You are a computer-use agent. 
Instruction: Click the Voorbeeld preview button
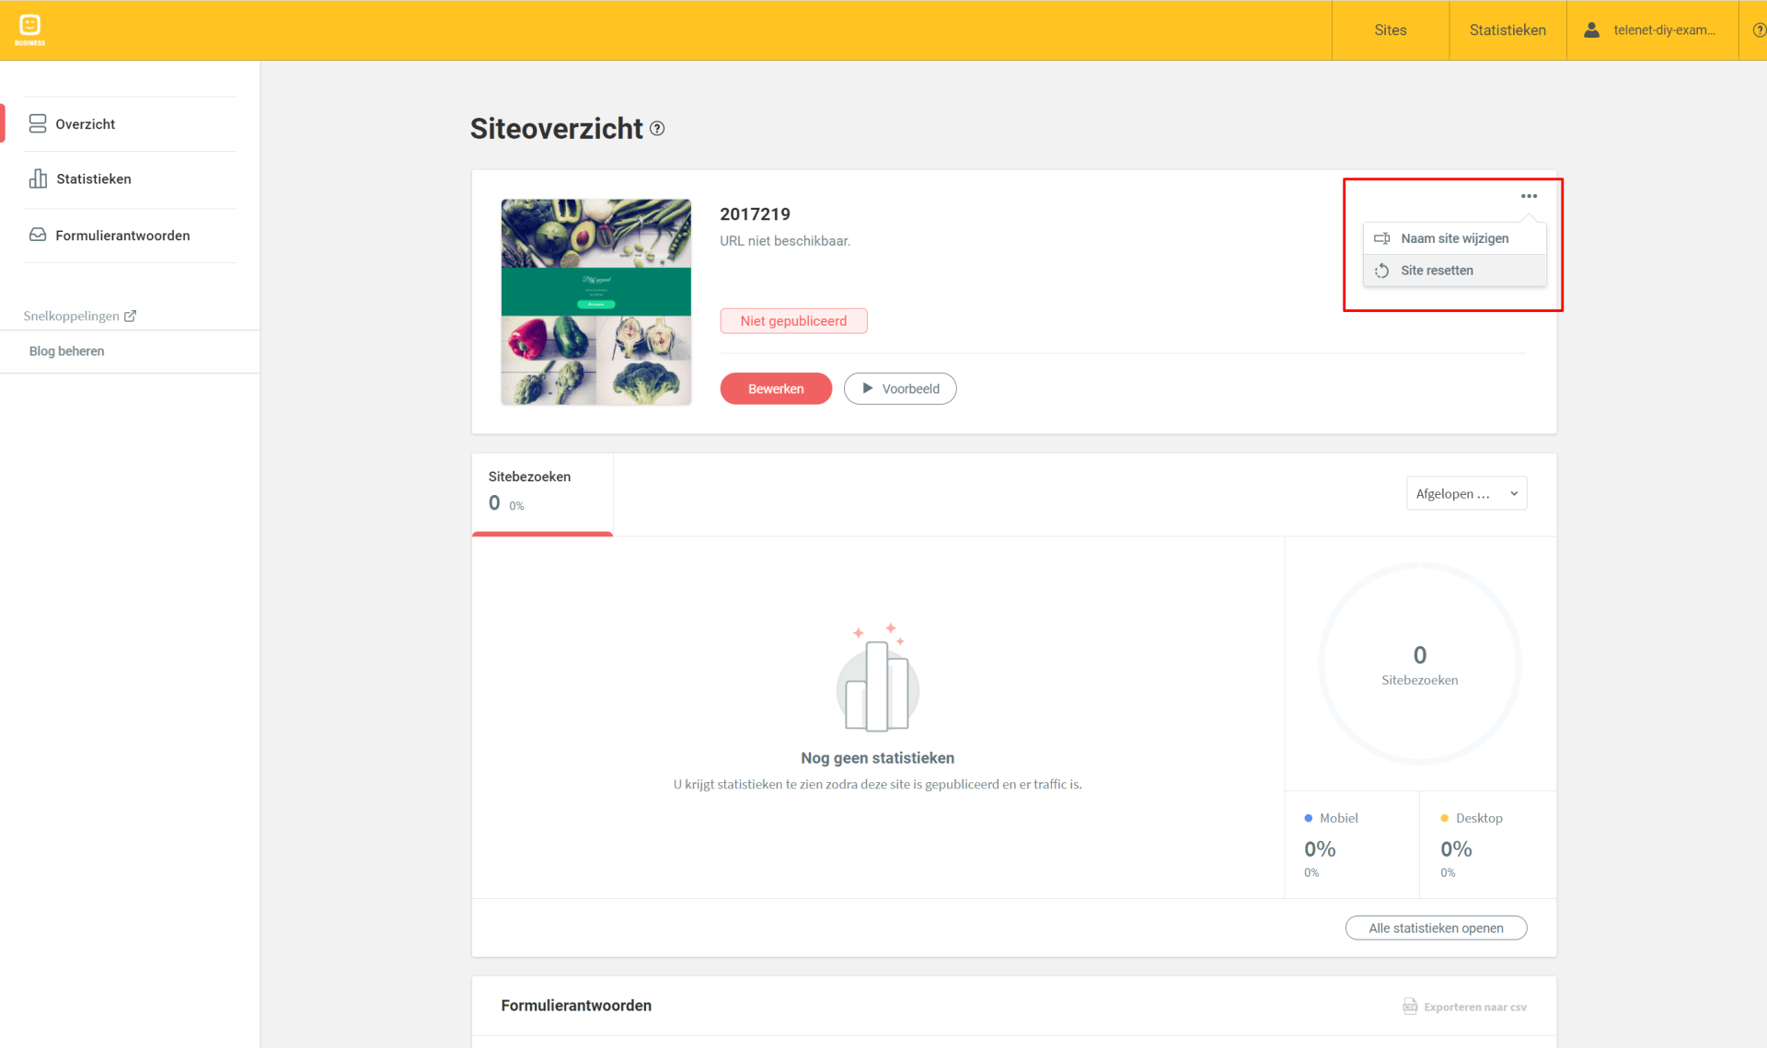[899, 388]
